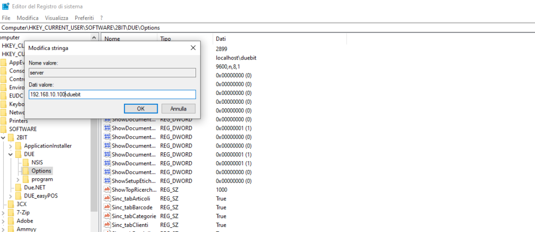
Task: Close the Modifica stringa dialog
Action: tap(193, 48)
